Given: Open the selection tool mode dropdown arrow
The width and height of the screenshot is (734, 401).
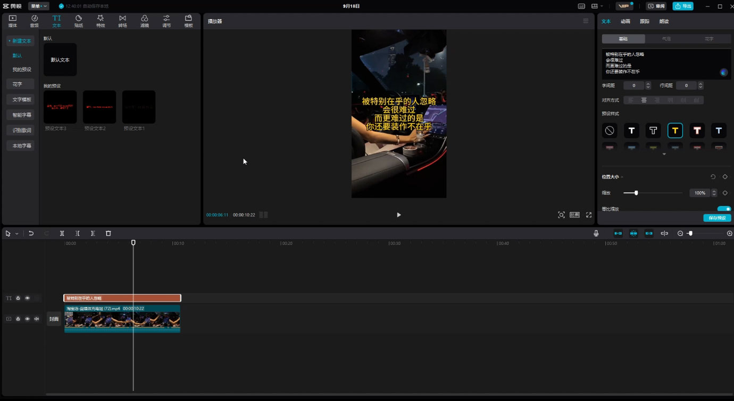Looking at the screenshot, I should click(x=17, y=234).
